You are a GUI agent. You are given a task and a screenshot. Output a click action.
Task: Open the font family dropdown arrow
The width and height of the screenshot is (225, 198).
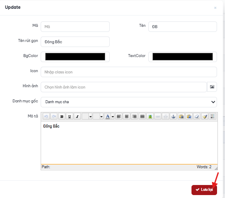pyautogui.click(x=91, y=116)
